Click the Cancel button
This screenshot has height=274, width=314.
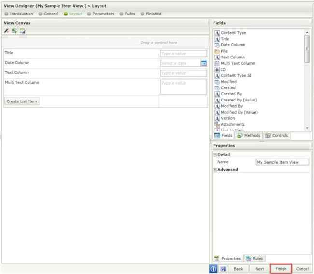(302, 269)
